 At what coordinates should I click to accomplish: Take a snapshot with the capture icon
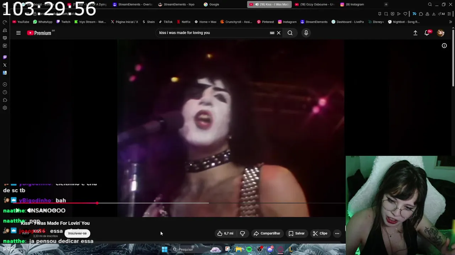386,14
